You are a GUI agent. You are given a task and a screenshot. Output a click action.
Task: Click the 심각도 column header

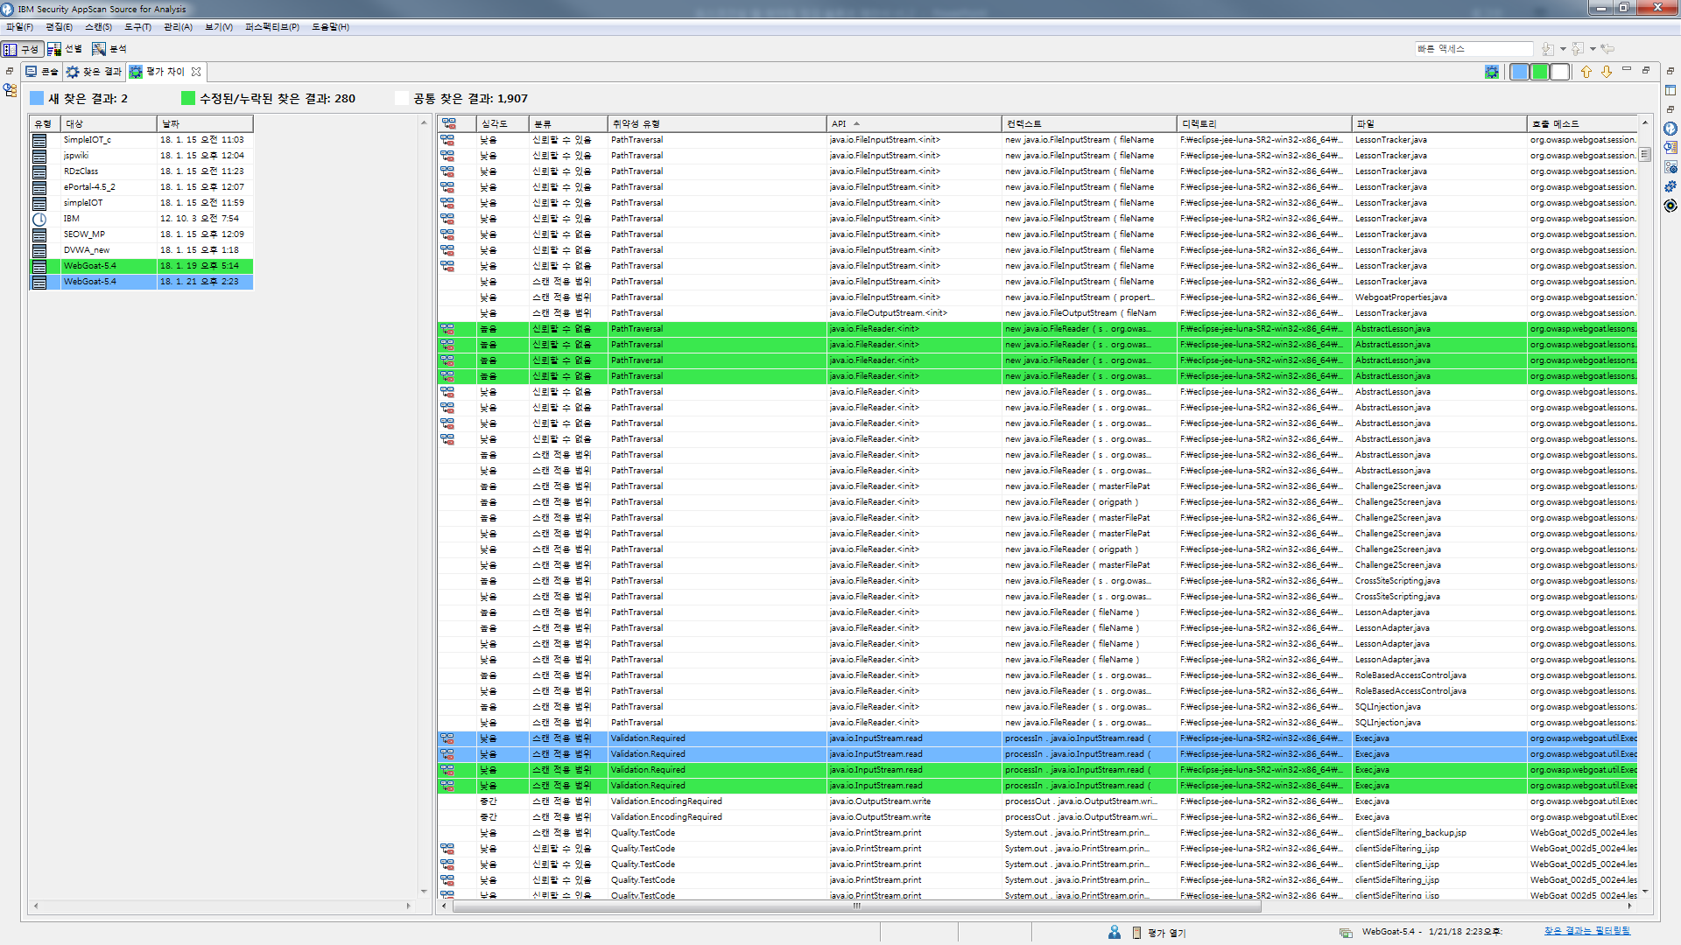(x=502, y=123)
